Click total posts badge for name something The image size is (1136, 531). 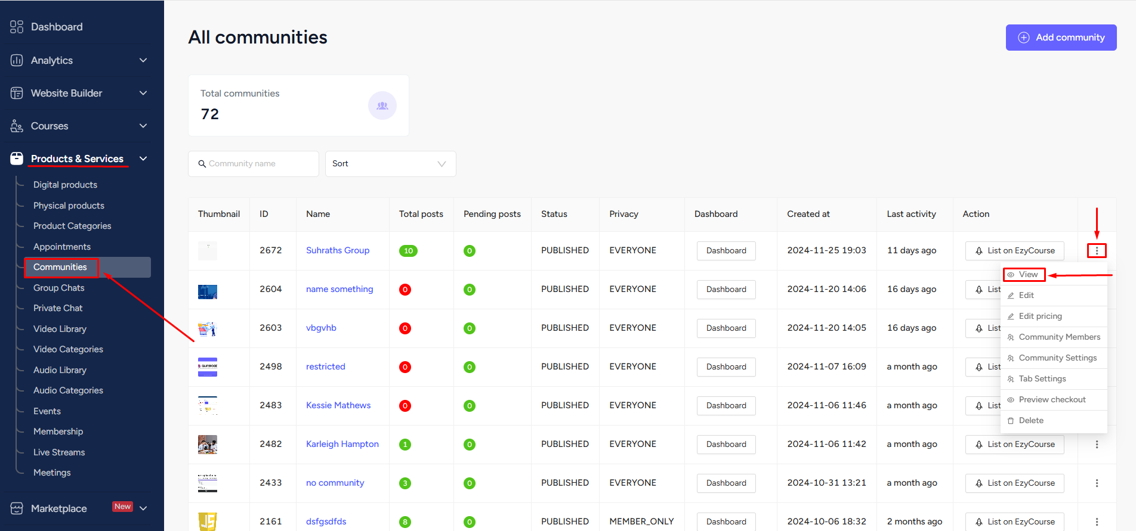pyautogui.click(x=405, y=290)
